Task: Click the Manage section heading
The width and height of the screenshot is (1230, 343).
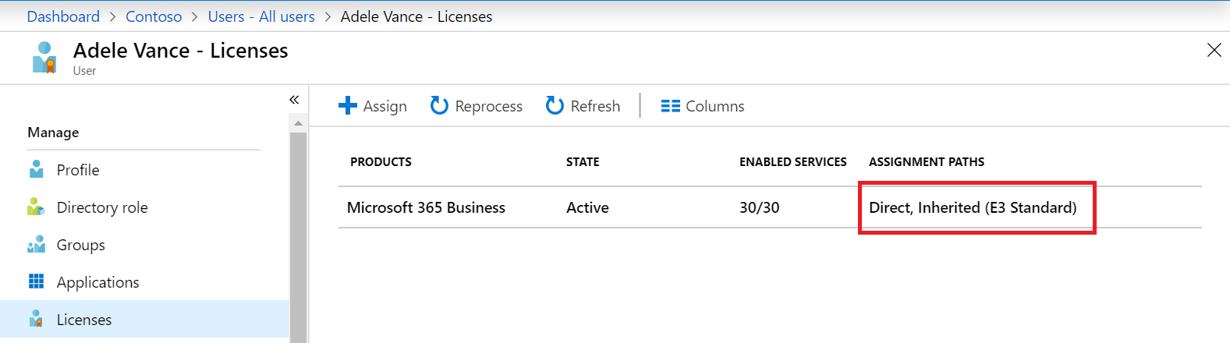Action: 53,133
